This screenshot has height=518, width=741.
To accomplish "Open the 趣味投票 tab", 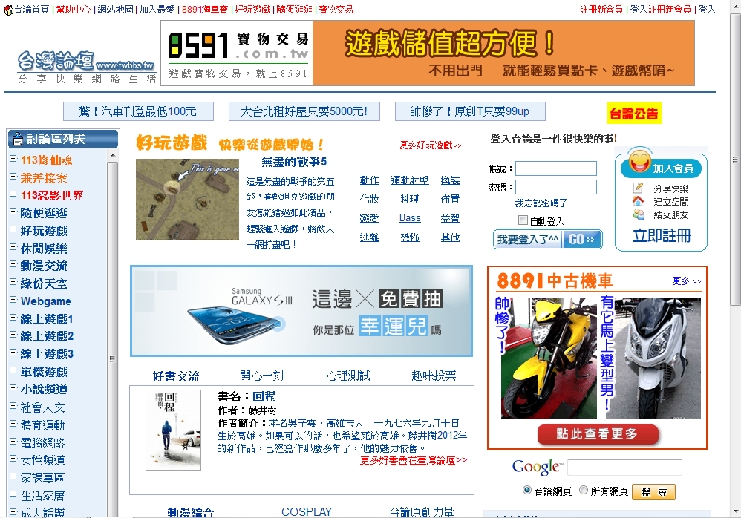I will [434, 376].
